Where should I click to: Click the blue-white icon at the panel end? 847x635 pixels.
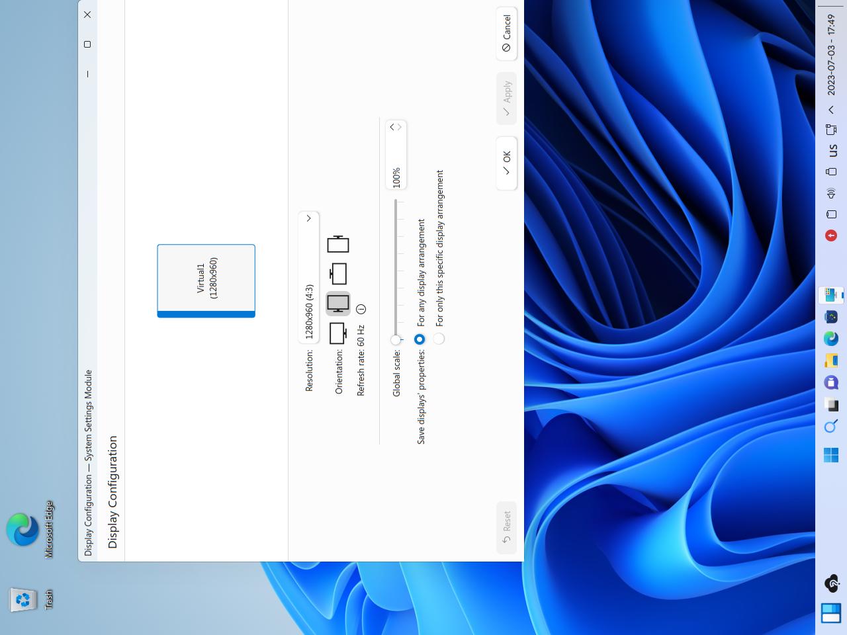click(x=831, y=614)
